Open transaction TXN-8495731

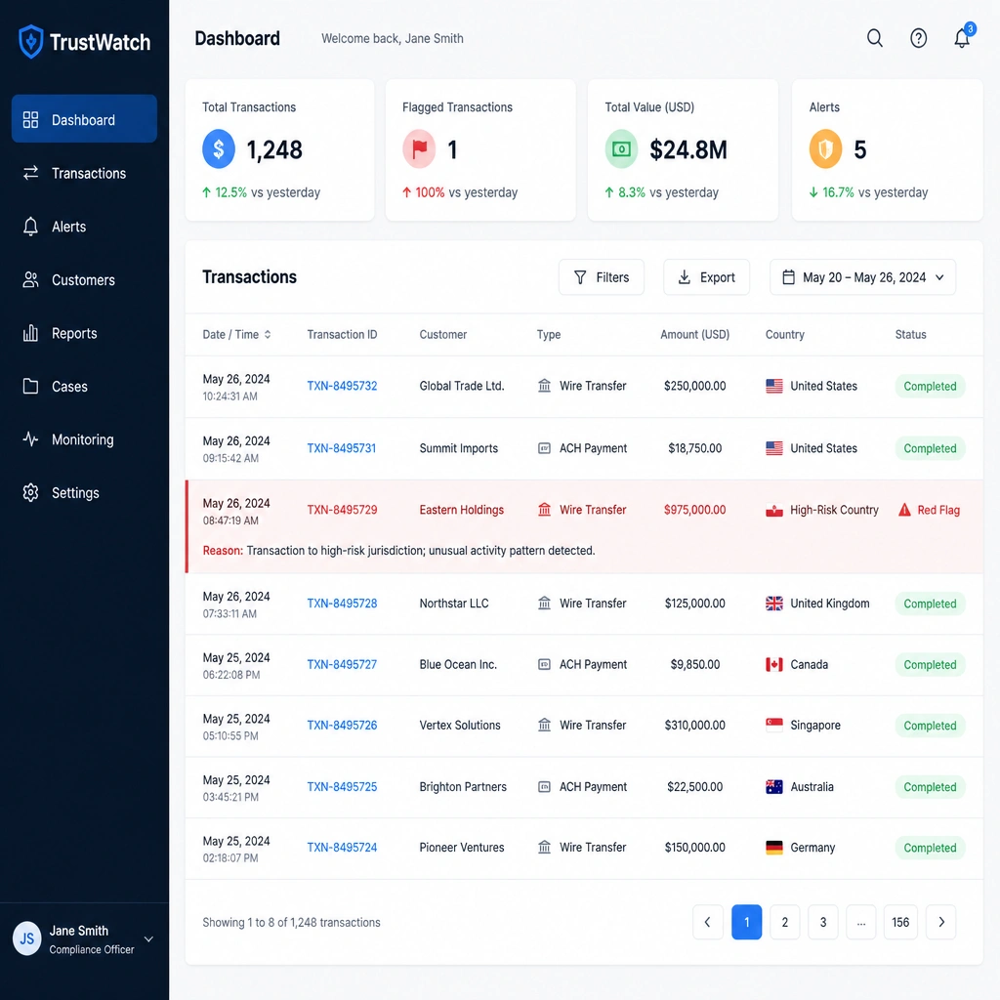(x=341, y=448)
